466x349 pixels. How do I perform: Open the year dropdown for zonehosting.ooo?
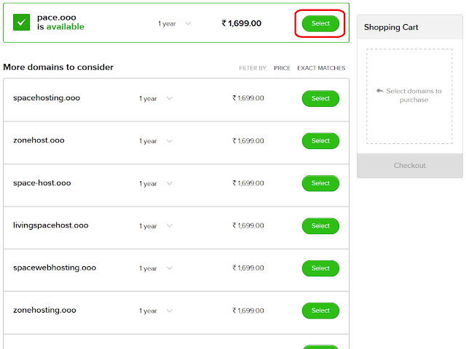click(x=156, y=310)
